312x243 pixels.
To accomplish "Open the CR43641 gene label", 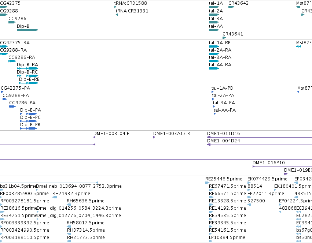I will [x=233, y=34].
